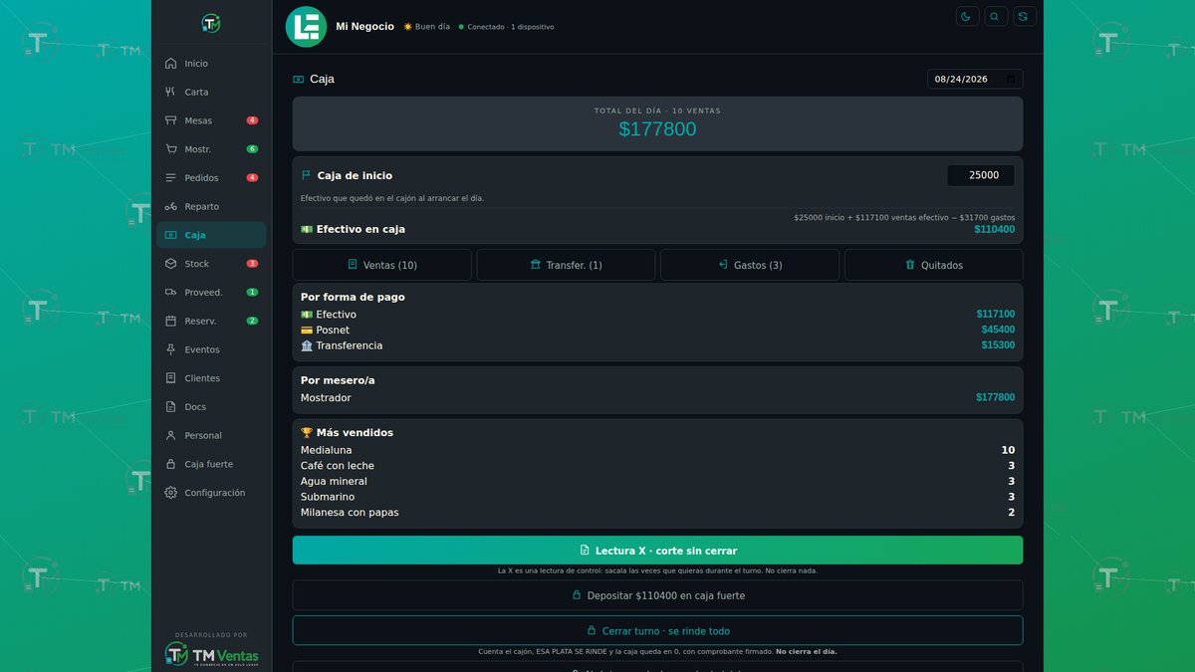Click the Efectivo en caja $110400 value
1195x672 pixels.
pos(994,230)
